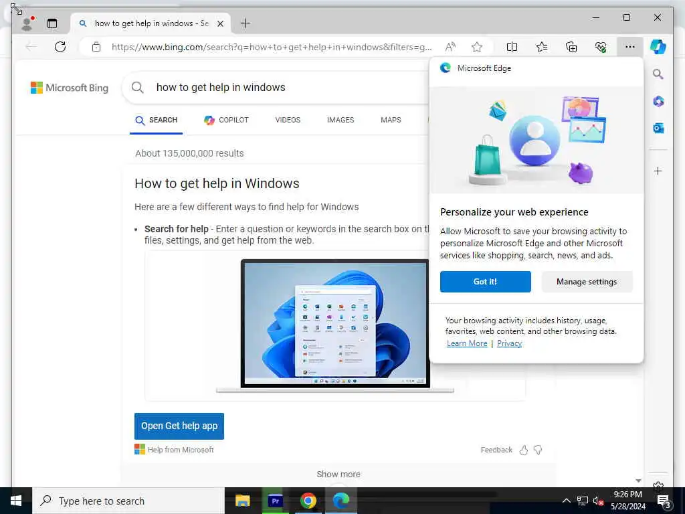This screenshot has width=685, height=514.
Task: Open Copilot icon in Edge toolbar
Action: (658, 47)
